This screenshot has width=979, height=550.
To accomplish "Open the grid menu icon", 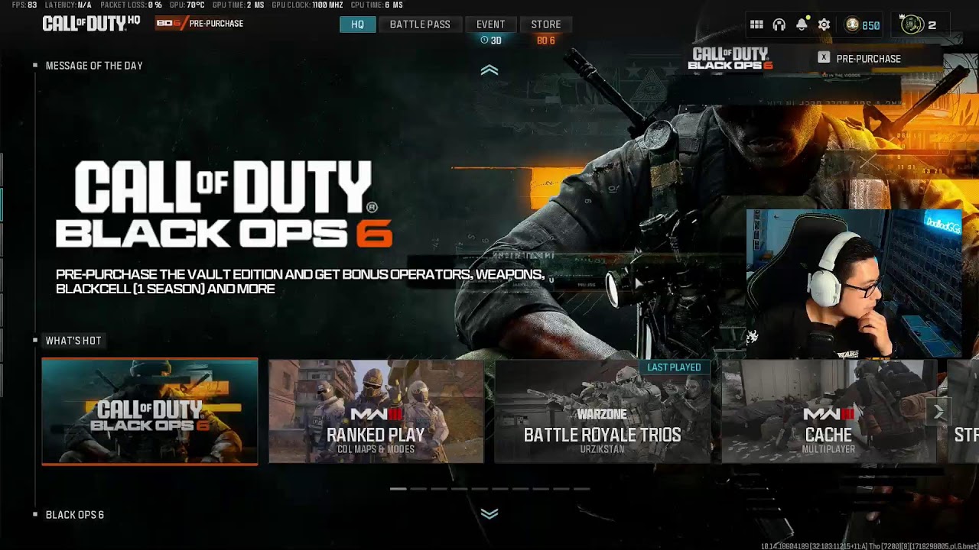I will click(x=756, y=24).
